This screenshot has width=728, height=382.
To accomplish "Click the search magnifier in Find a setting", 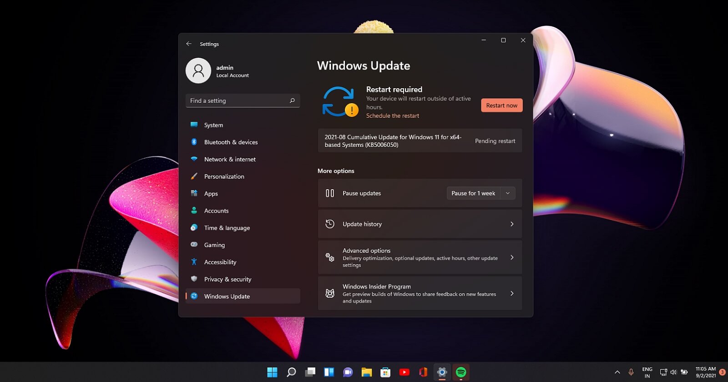I will [x=292, y=101].
